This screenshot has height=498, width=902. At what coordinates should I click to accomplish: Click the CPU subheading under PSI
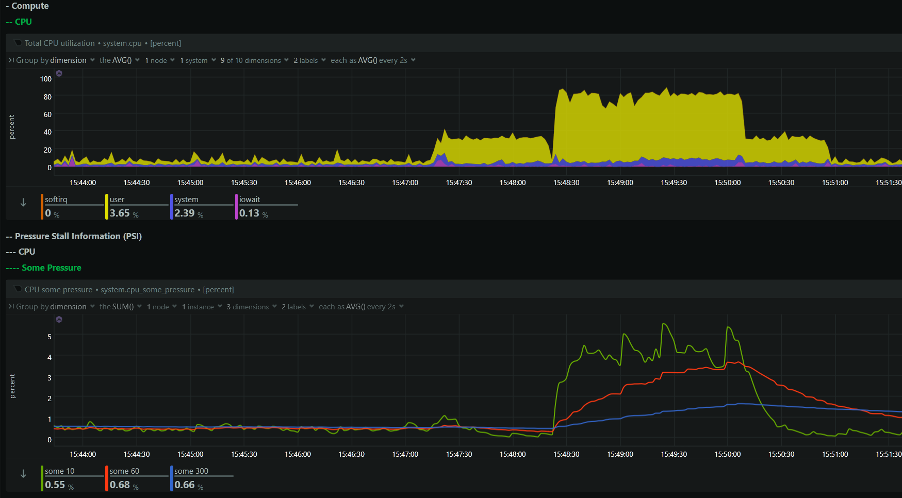click(x=21, y=252)
